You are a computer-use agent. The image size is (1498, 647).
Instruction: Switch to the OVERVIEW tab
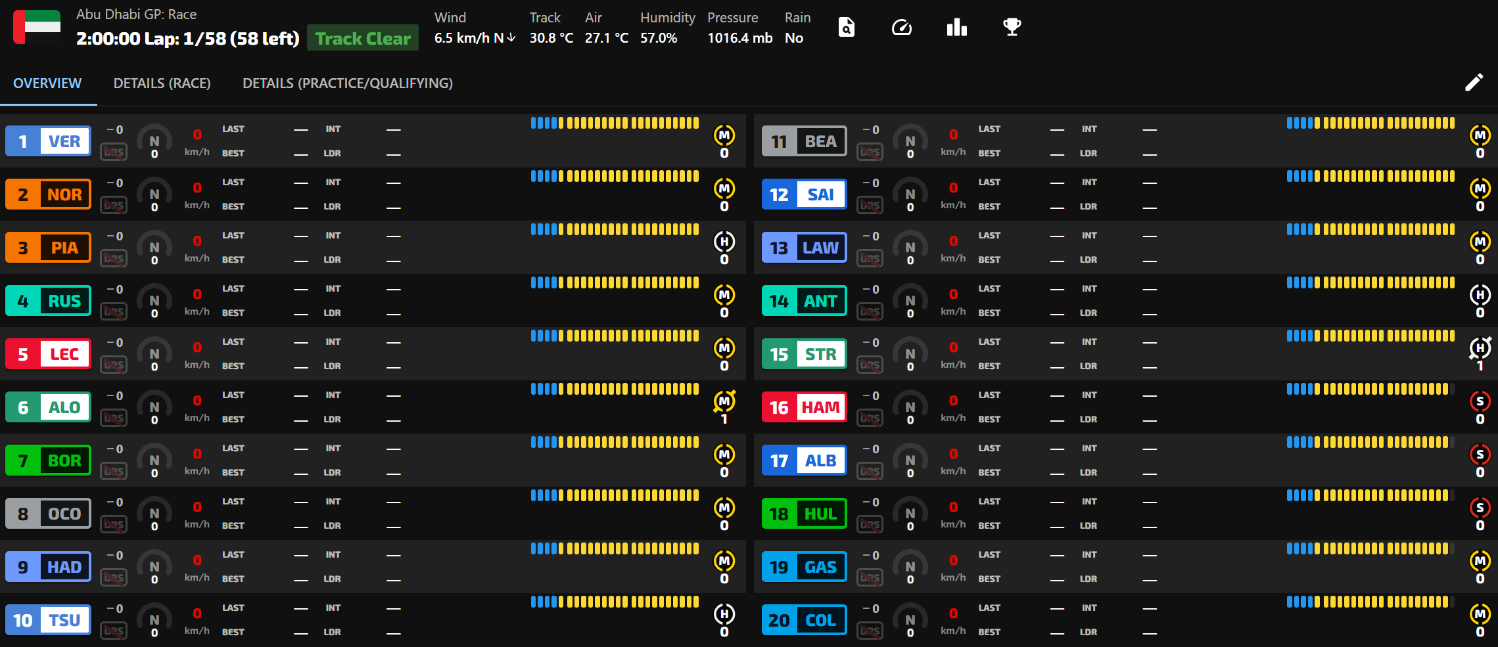47,83
